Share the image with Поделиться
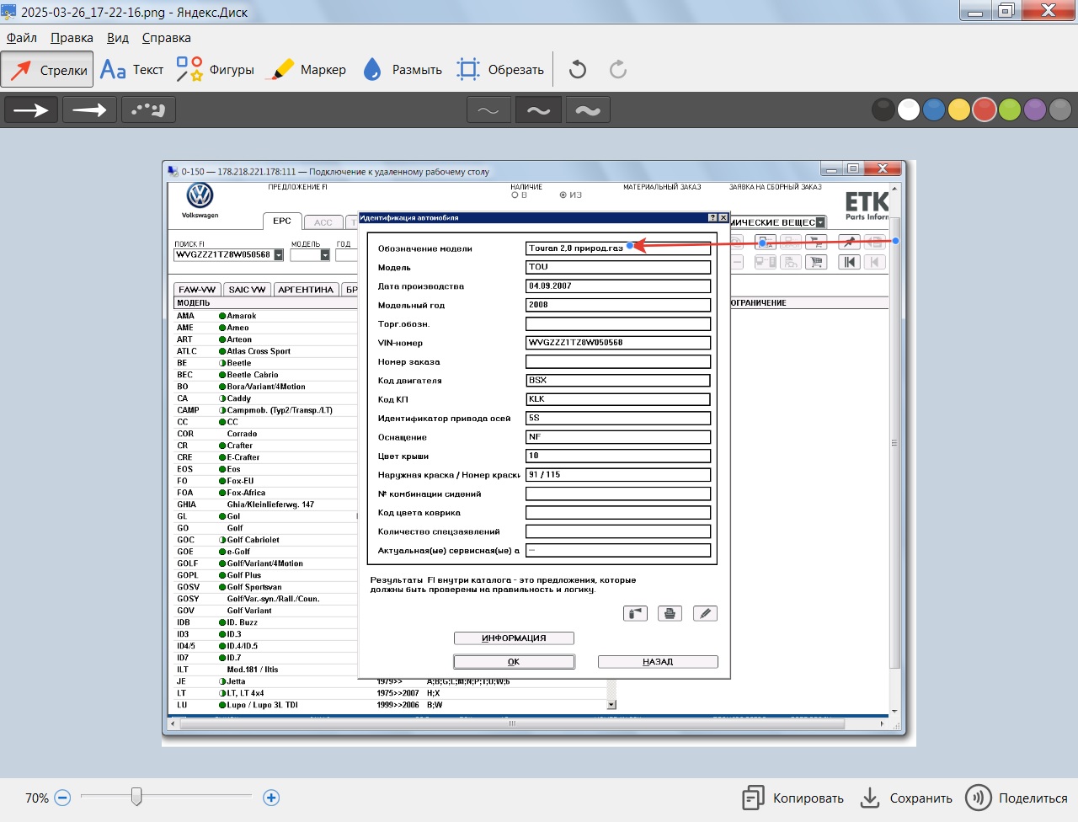 coord(1017,798)
